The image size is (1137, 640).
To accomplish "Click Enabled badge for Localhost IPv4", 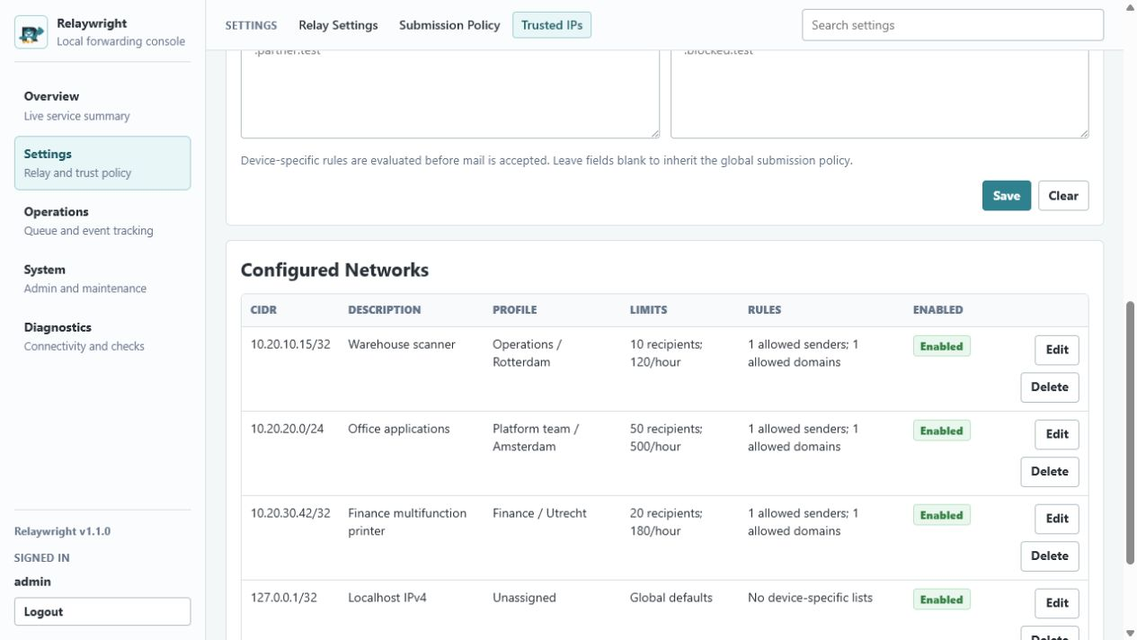I will tap(942, 600).
